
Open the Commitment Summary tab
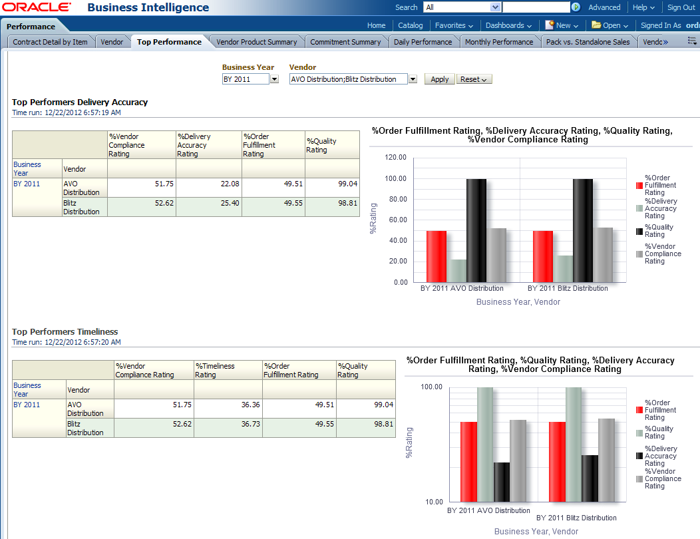point(345,42)
